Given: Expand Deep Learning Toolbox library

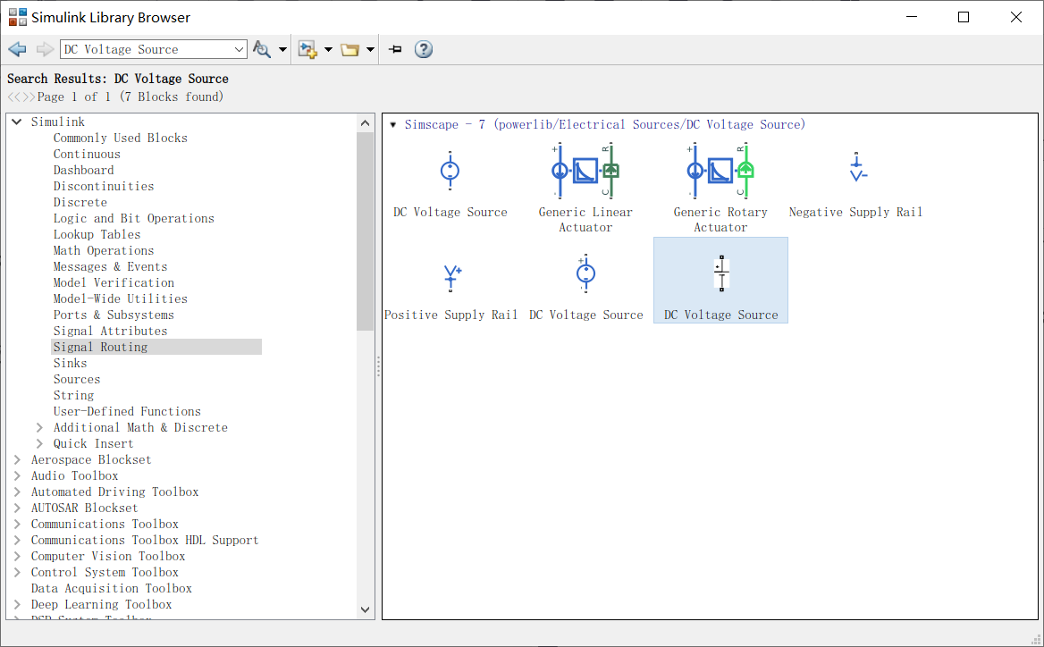Looking at the screenshot, I should [x=17, y=604].
